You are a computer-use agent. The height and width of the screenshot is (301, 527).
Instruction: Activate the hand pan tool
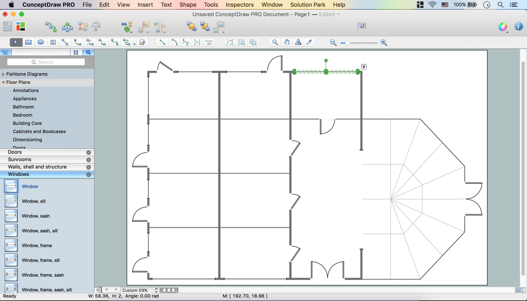click(x=287, y=43)
